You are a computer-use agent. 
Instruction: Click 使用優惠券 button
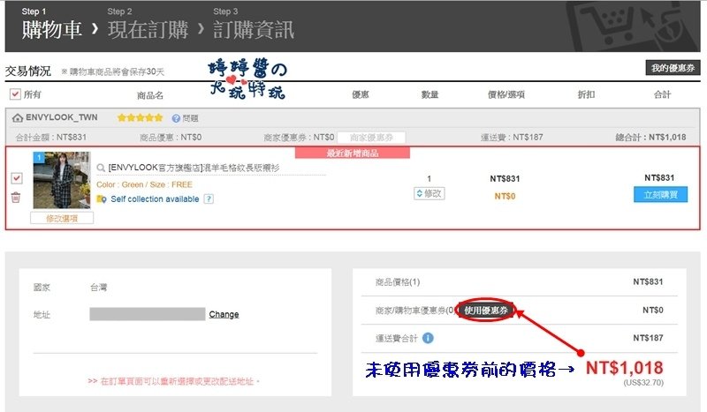coord(486,311)
